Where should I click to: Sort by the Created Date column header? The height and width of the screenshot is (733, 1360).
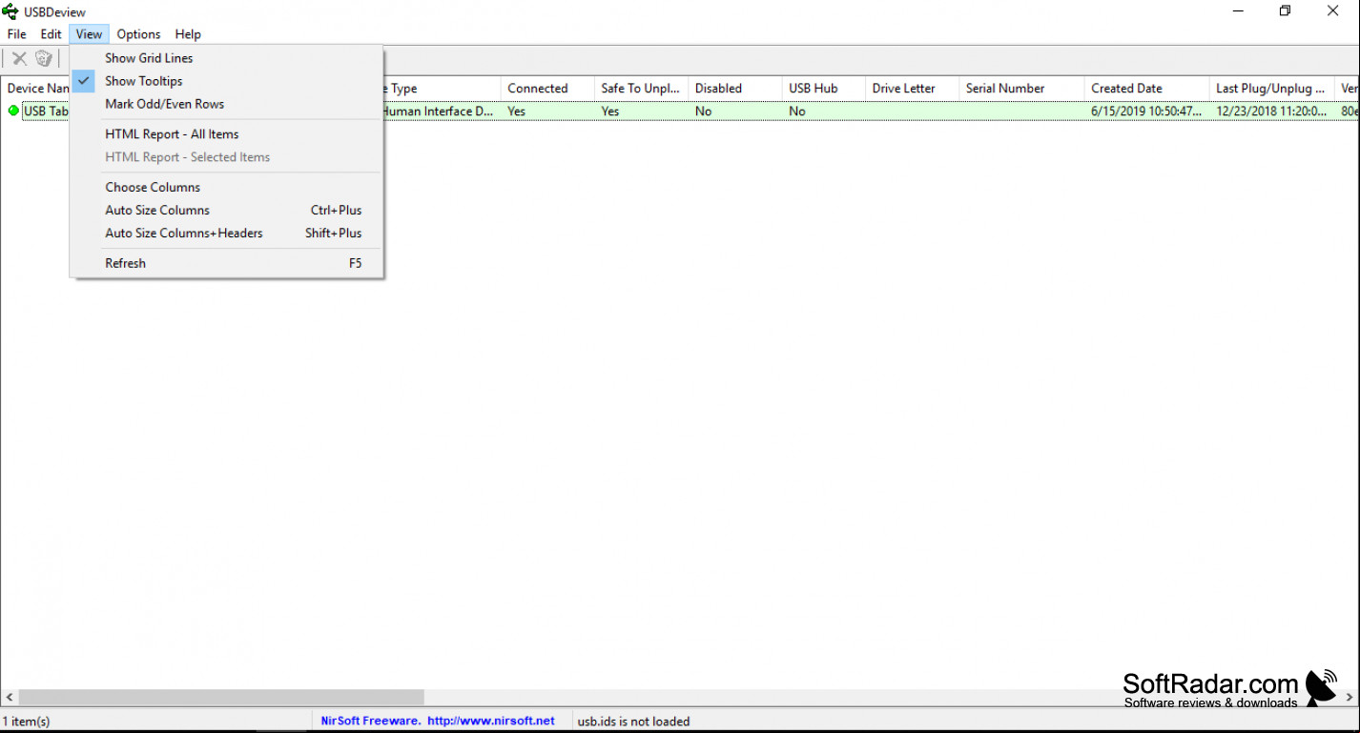[1146, 89]
